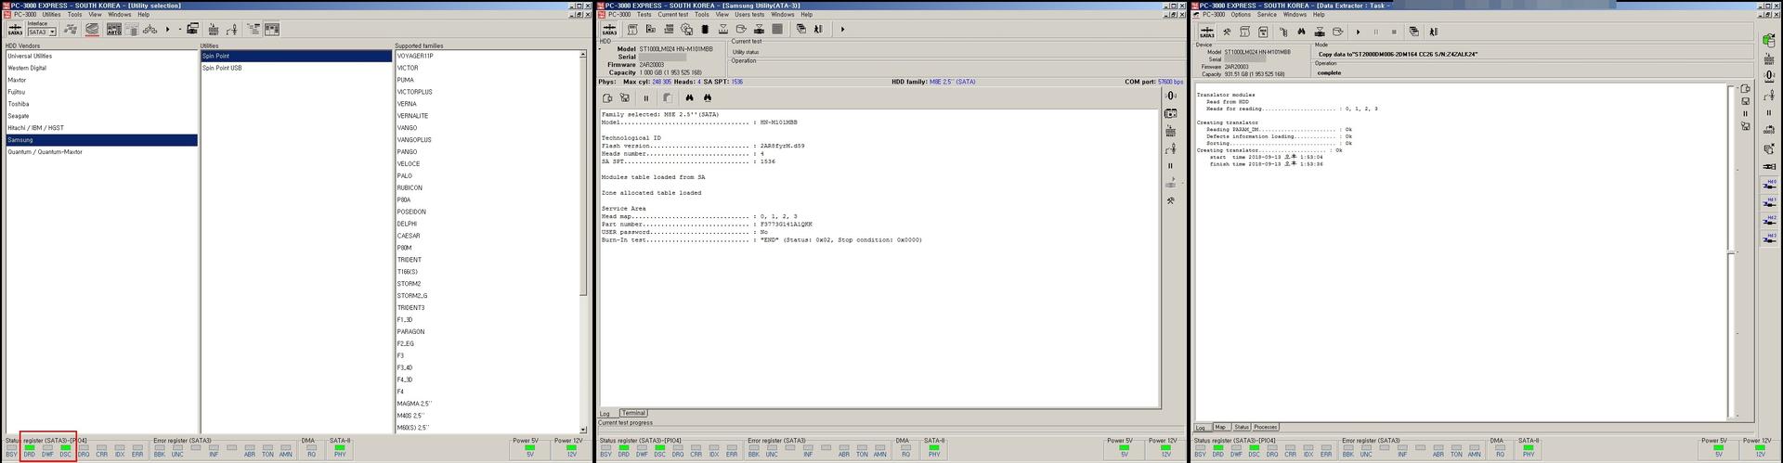
Task: Toggle head Hd1 in Data Extractor sidebar
Action: [1770, 202]
